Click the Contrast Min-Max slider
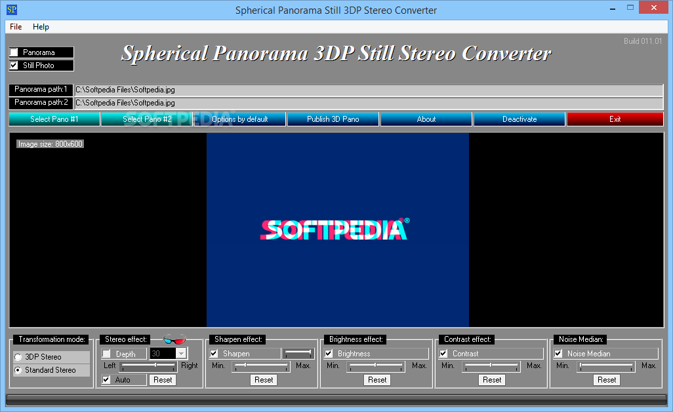 pyautogui.click(x=491, y=366)
